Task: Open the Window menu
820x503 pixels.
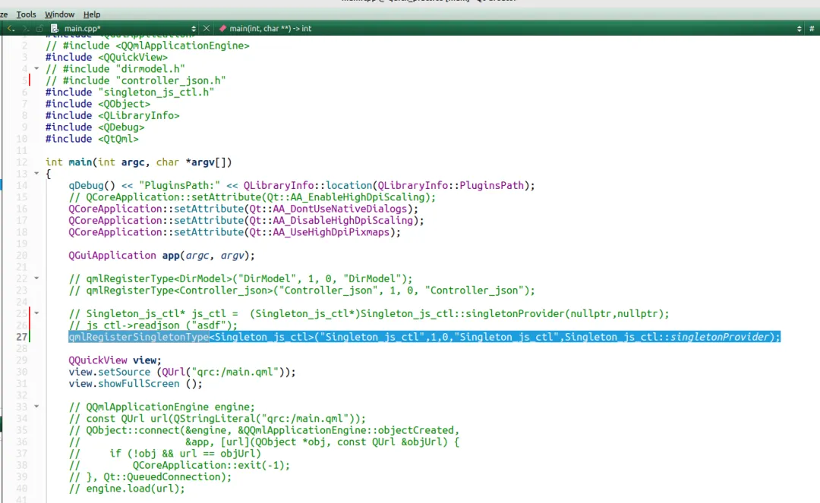Action: point(60,14)
